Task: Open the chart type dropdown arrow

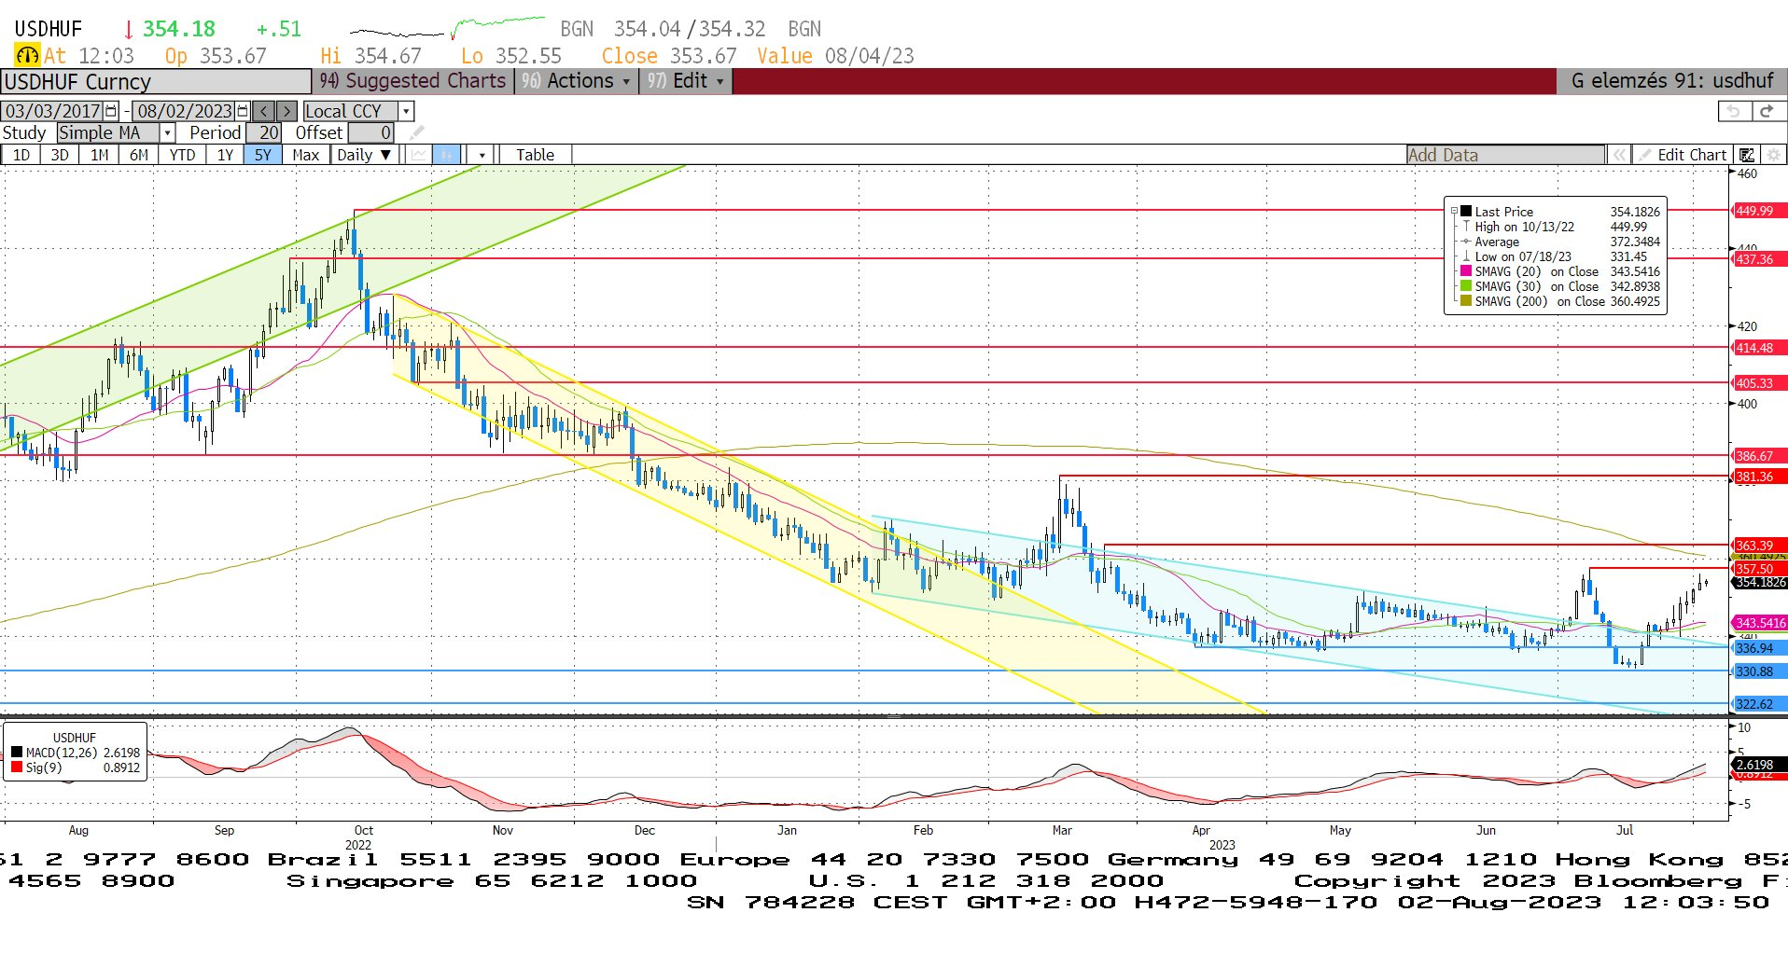Action: pos(482,155)
